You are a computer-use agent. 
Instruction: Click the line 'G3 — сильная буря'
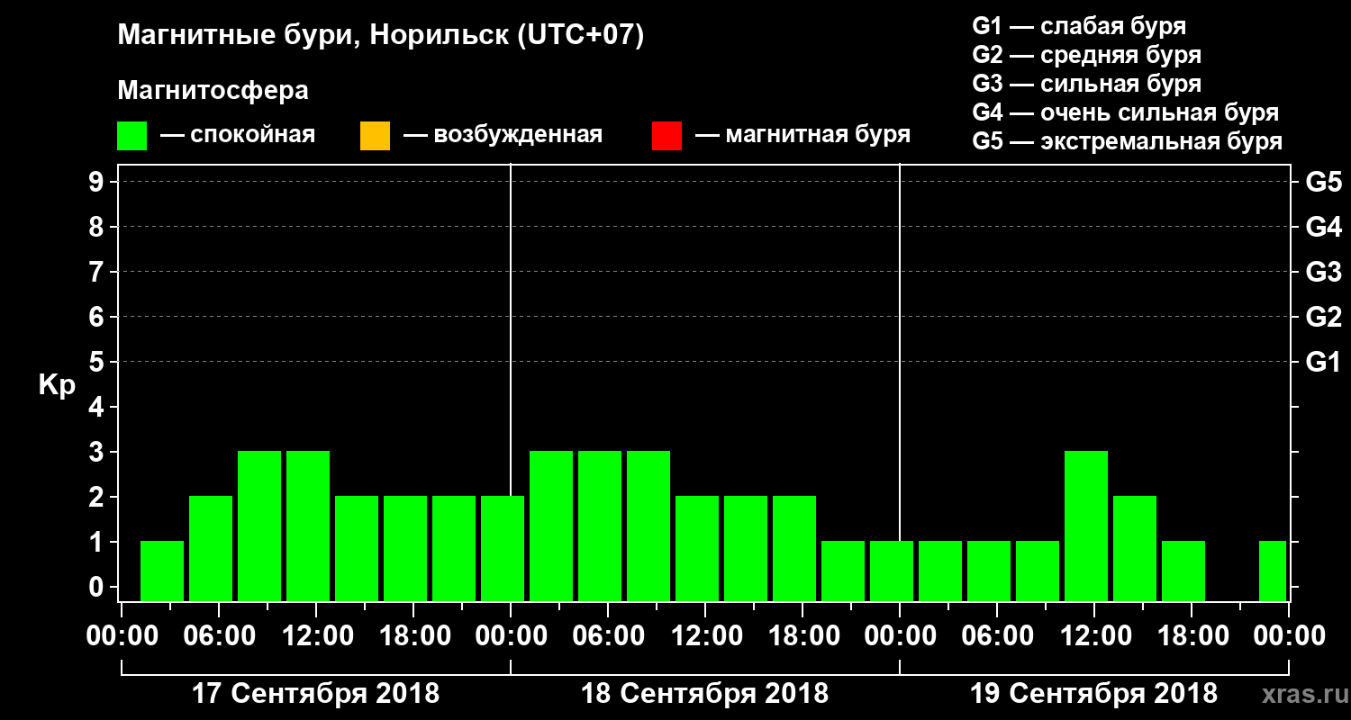tap(1086, 84)
